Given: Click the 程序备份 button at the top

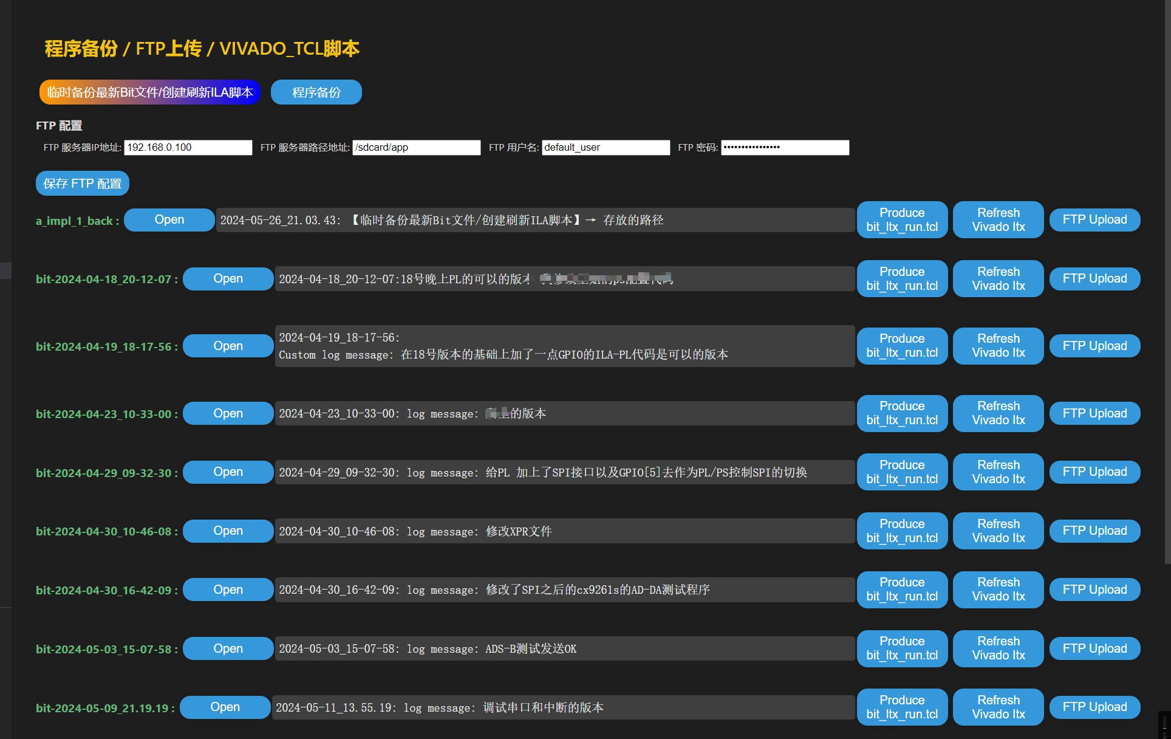Looking at the screenshot, I should click(x=316, y=92).
